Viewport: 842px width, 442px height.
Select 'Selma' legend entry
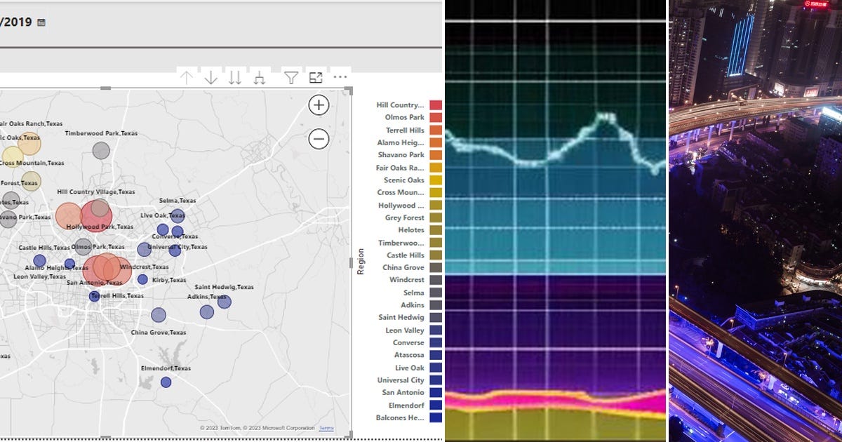pyautogui.click(x=414, y=293)
